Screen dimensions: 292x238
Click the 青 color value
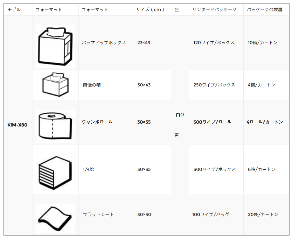177,135
